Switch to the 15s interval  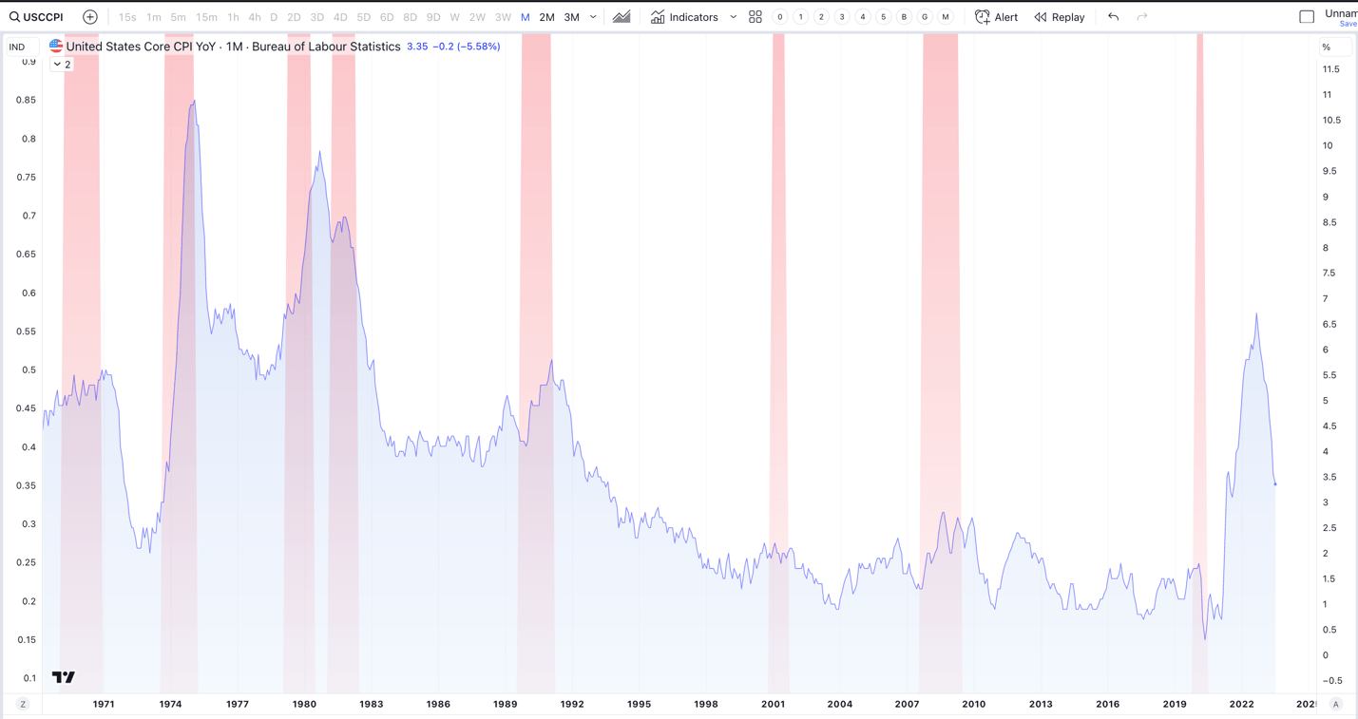127,17
